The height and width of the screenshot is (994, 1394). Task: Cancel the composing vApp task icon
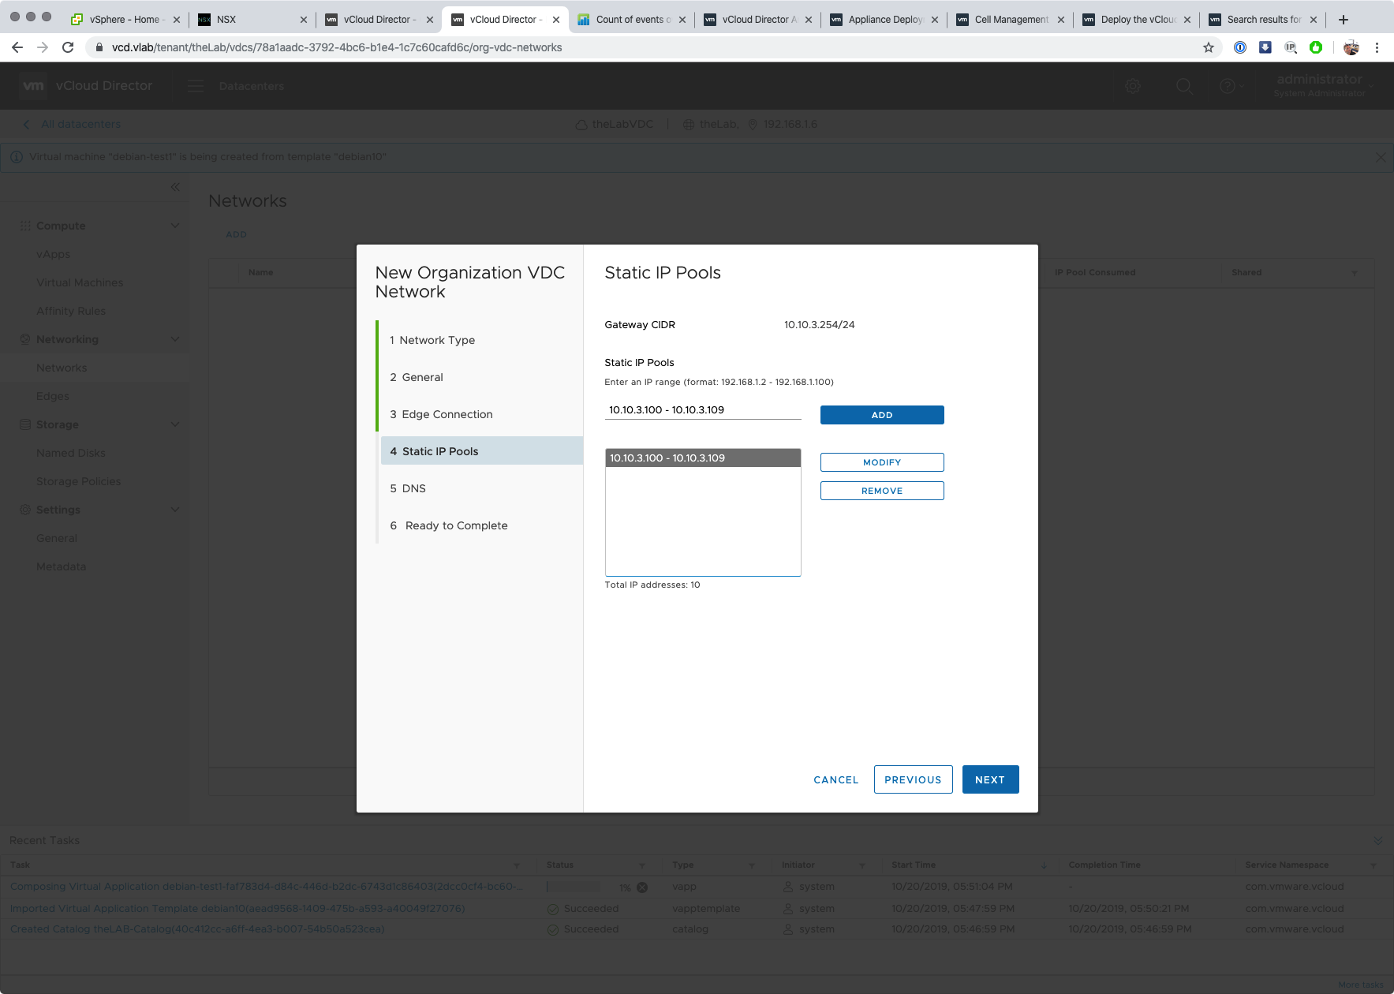tap(642, 887)
